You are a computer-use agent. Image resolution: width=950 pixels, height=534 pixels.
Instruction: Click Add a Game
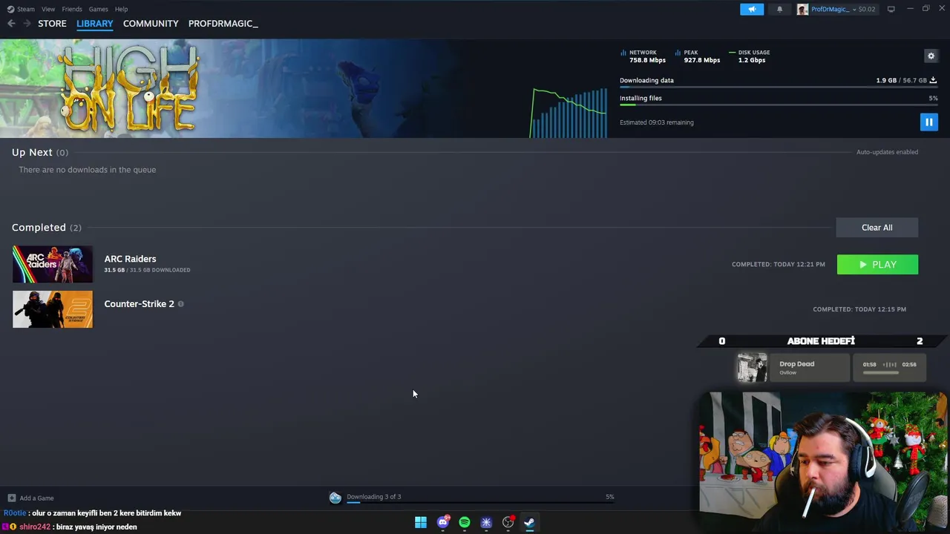point(36,498)
